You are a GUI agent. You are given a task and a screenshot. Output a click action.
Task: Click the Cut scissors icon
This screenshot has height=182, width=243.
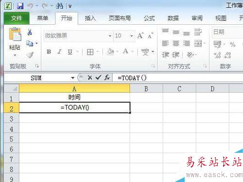click(30, 32)
